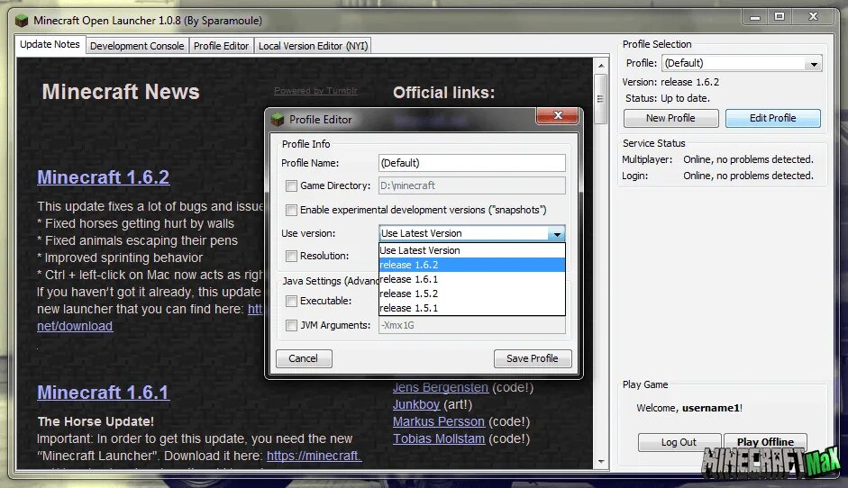Click the Game Directory path field

(x=471, y=185)
